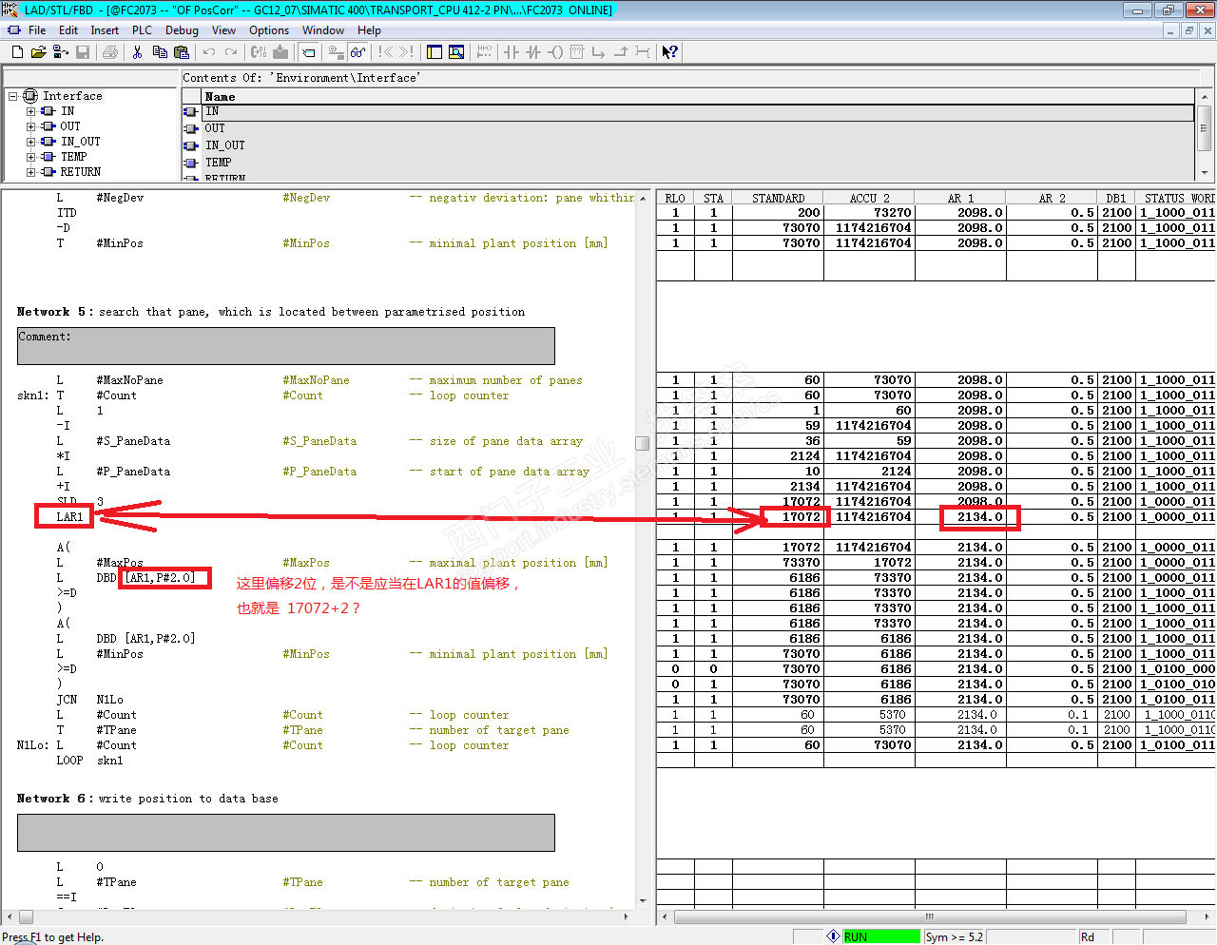The image size is (1217, 945).
Task: Click the Print icon in toolbar
Action: (x=110, y=52)
